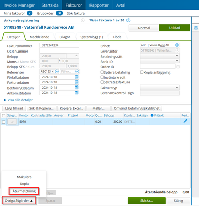The width and height of the screenshot is (199, 206).
Task: Click the Stäng button
Action: [178, 201]
